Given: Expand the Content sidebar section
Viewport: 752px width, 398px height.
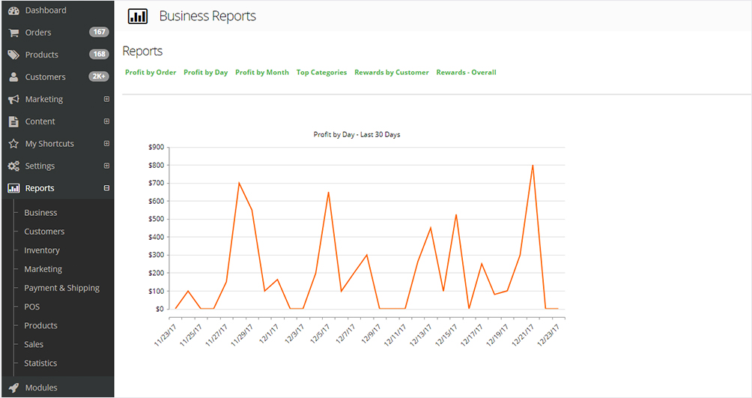Looking at the screenshot, I should point(106,121).
